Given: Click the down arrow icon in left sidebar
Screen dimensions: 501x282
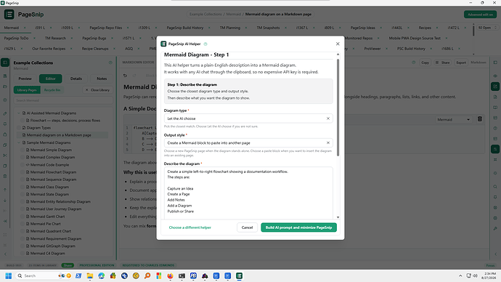Looking at the screenshot, I should (x=5, y=201).
